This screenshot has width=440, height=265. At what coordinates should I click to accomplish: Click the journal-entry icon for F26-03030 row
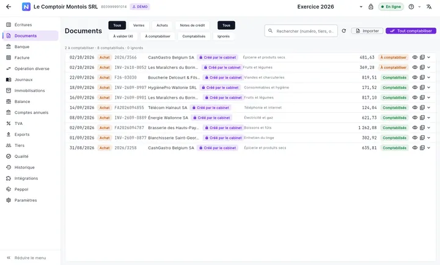pyautogui.click(x=422, y=77)
